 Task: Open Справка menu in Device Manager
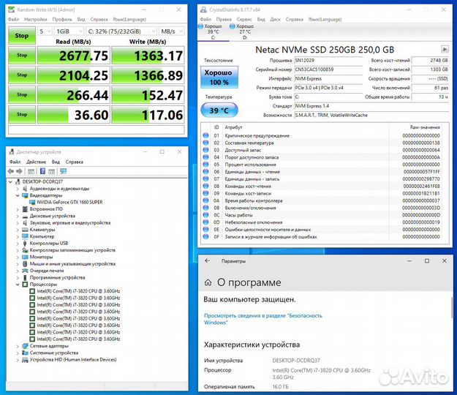click(x=74, y=162)
